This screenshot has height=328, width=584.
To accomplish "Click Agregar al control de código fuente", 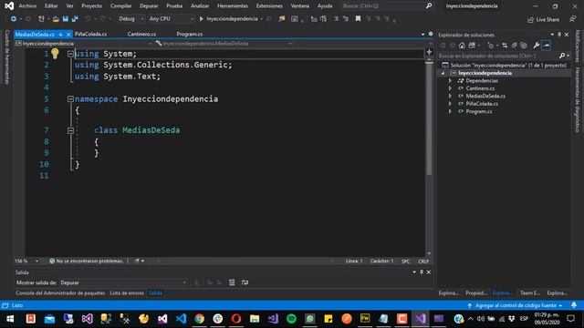I will pos(516,305).
